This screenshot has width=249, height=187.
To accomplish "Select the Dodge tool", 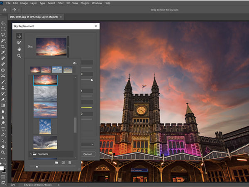I will pyautogui.click(x=3, y=123).
